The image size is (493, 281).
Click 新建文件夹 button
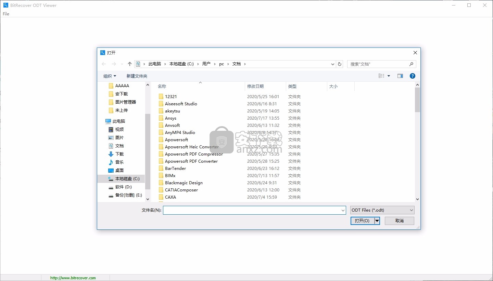(137, 76)
